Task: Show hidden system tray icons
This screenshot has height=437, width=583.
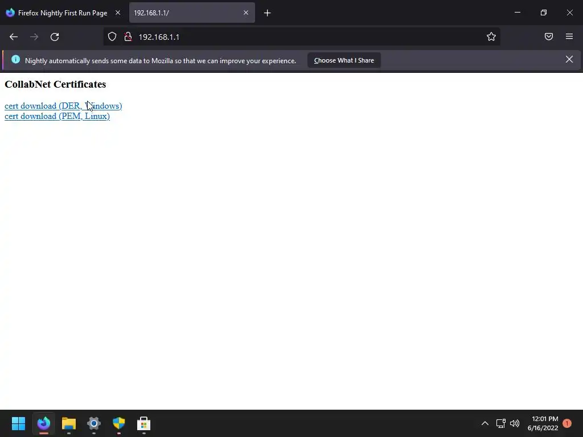Action: pos(485,423)
